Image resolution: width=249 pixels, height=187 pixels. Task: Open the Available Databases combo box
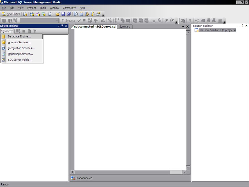coord(39,20)
